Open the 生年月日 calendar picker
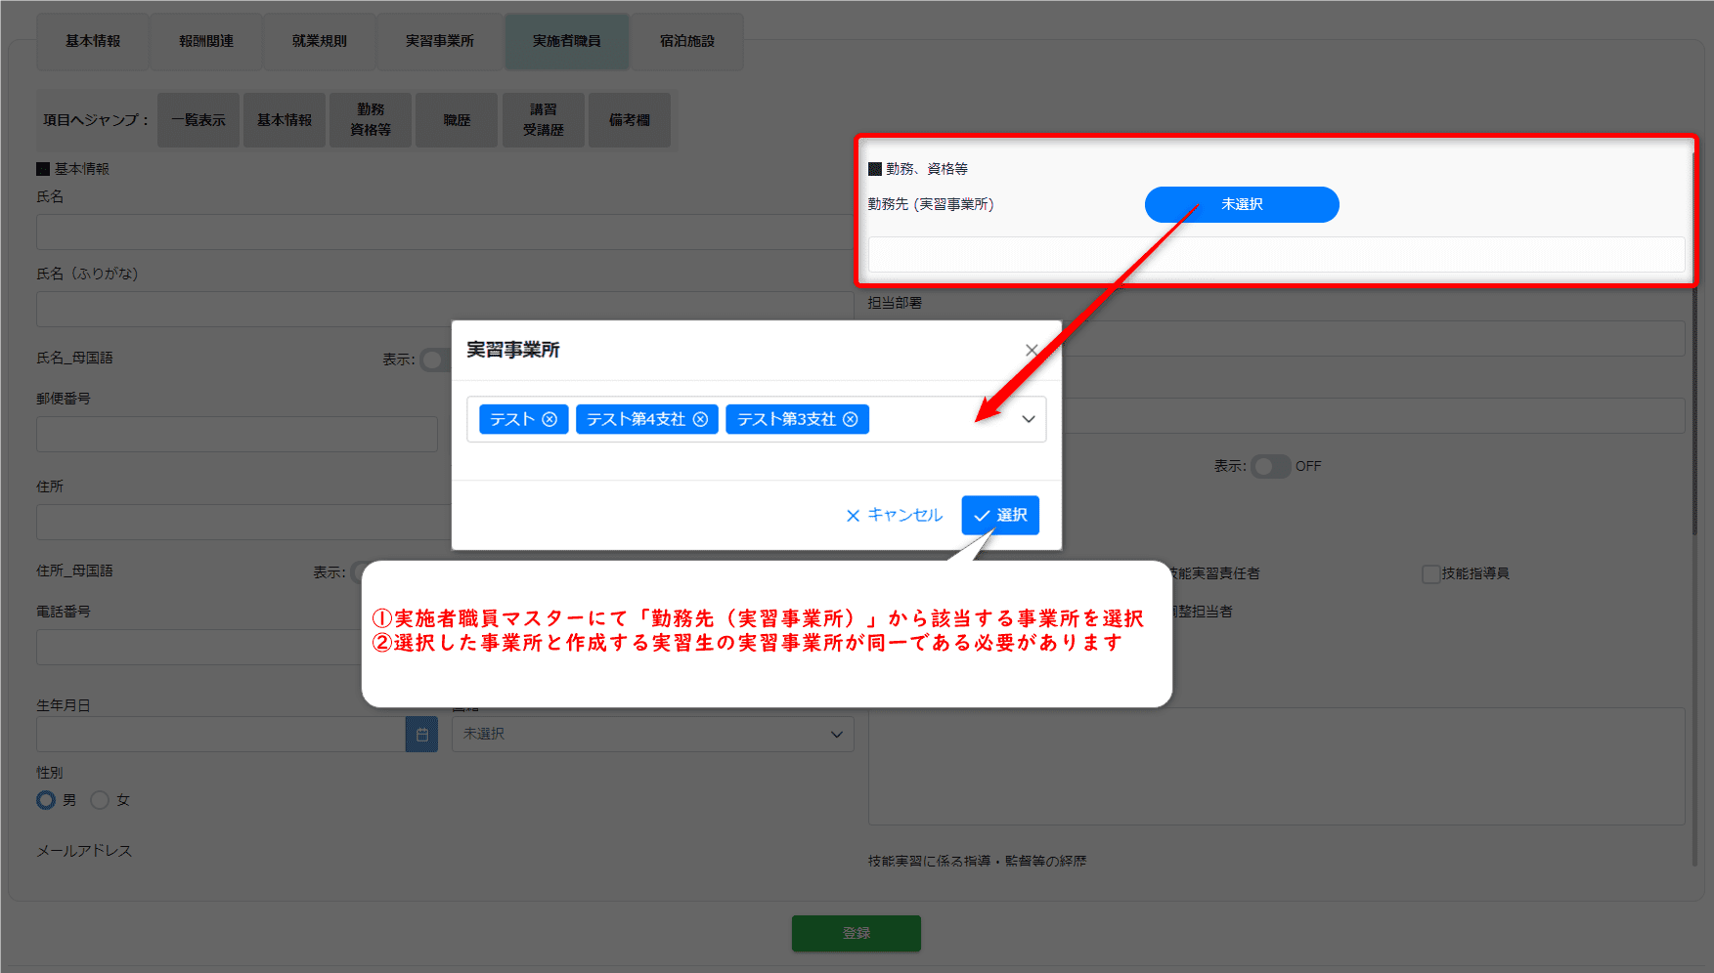1714x973 pixels. tap(421, 735)
